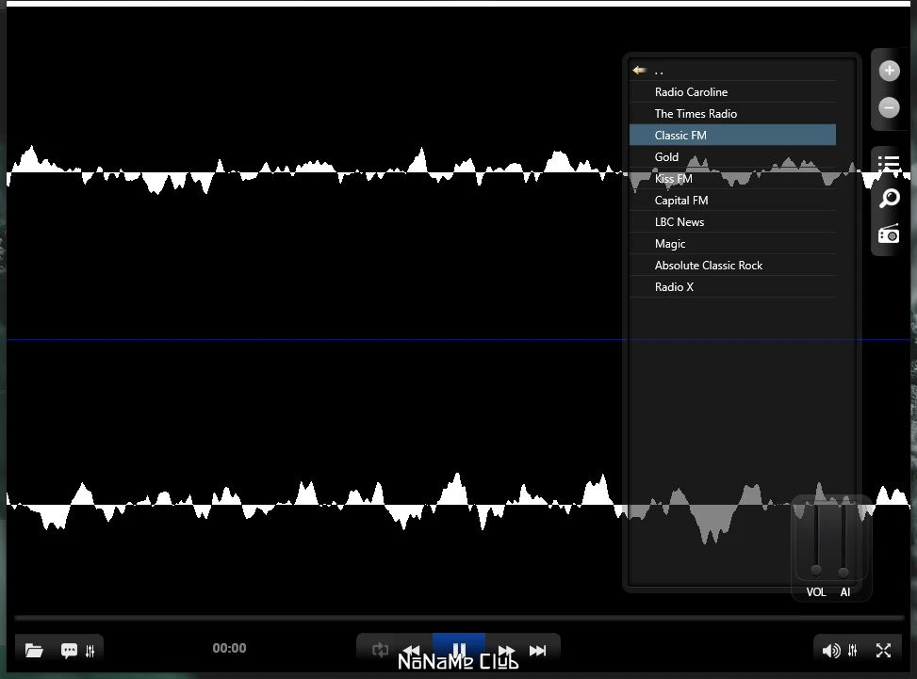Click the VOL slider knob
This screenshot has width=917, height=679.
tap(816, 570)
